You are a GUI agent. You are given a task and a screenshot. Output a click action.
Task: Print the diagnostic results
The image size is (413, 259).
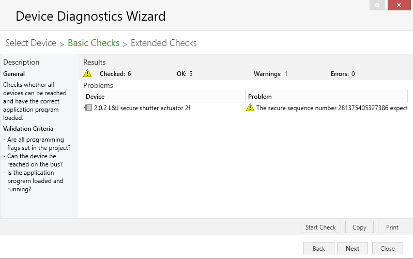pos(392,227)
